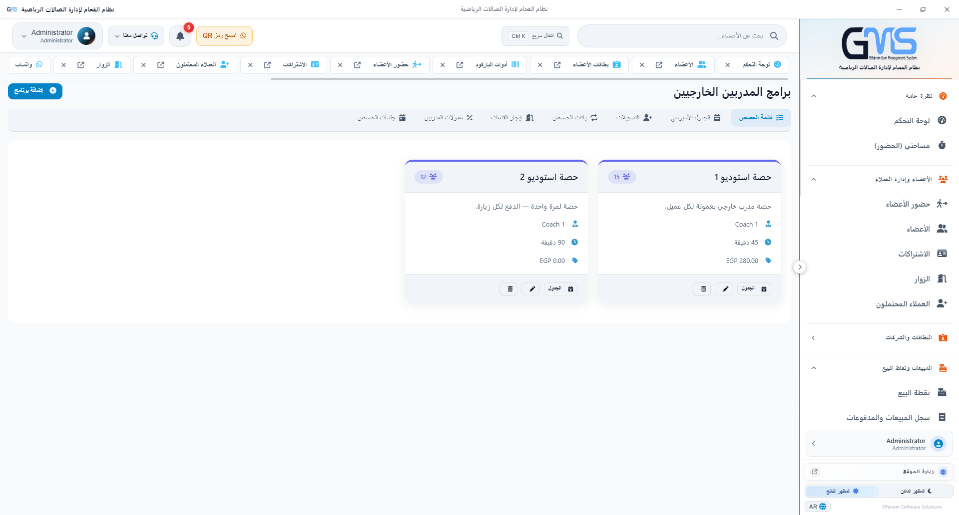This screenshot has width=959, height=515.
Task: Close the الاشتراكات tab
Action: tap(250, 65)
